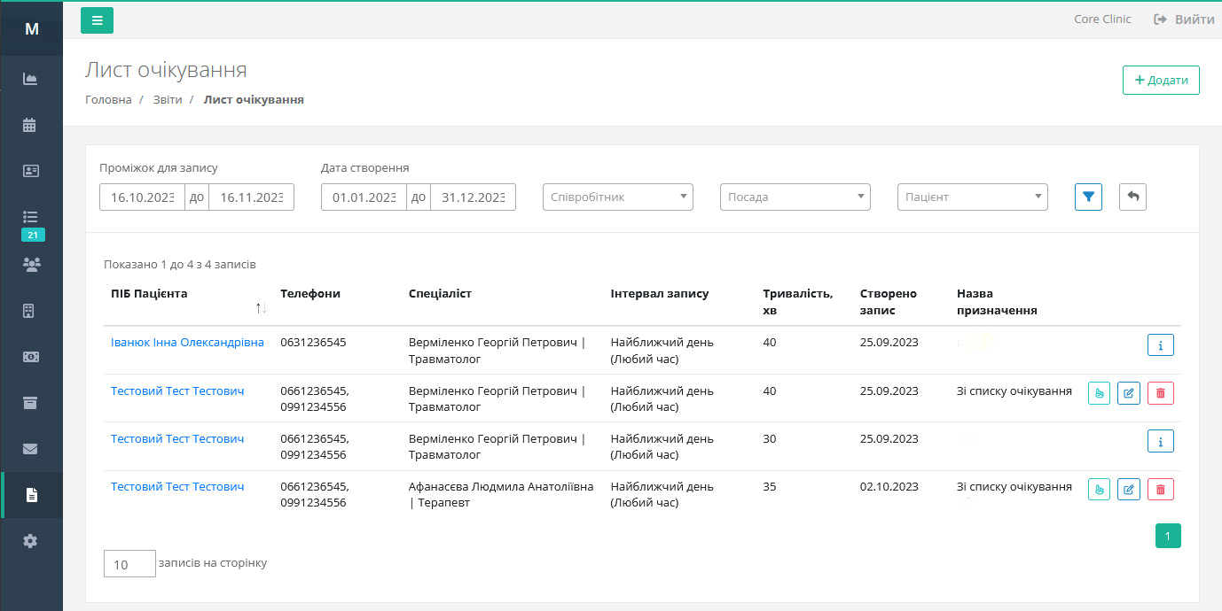Log out with the Вийти link
Viewport: 1222px width, 611px height.
click(1184, 19)
